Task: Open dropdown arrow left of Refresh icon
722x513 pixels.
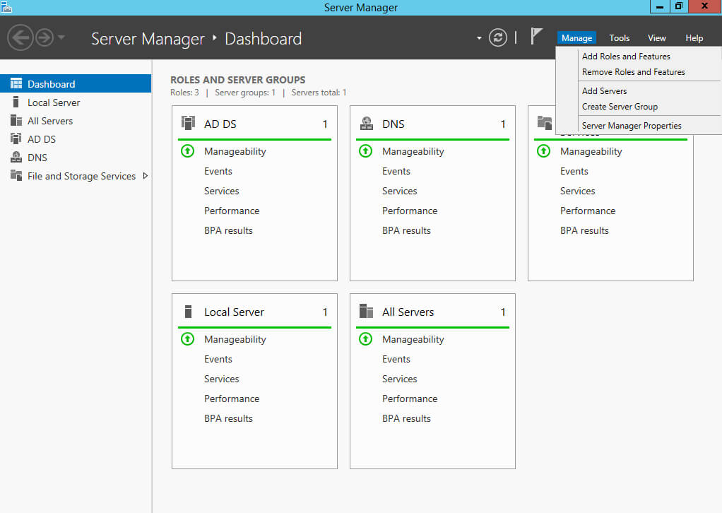Action: pyautogui.click(x=479, y=38)
